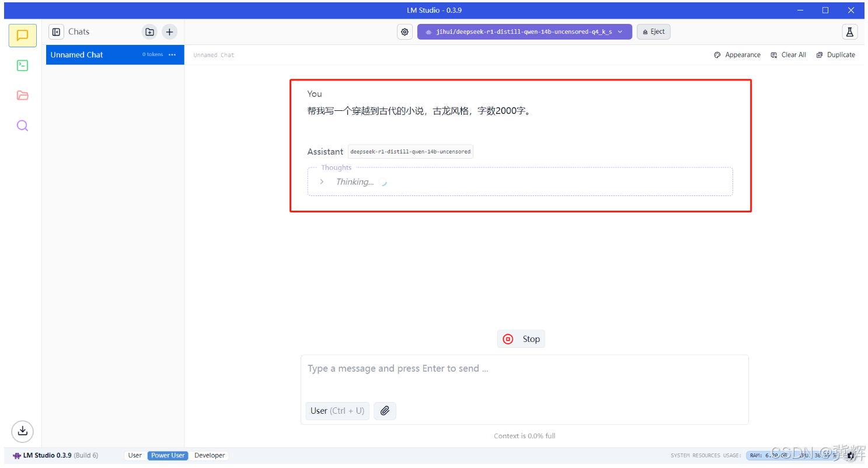Switch to User mode
The image size is (868, 468).
(x=135, y=456)
